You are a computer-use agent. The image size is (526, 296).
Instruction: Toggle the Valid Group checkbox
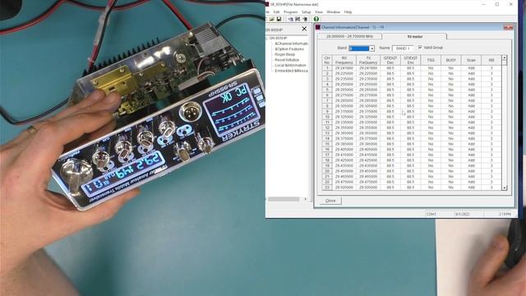420,48
